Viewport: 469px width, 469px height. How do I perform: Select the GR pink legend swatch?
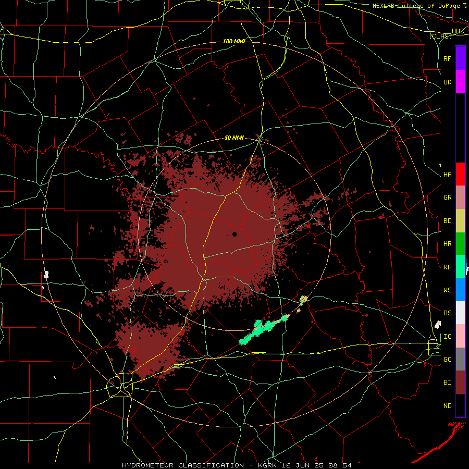pyautogui.click(x=460, y=197)
